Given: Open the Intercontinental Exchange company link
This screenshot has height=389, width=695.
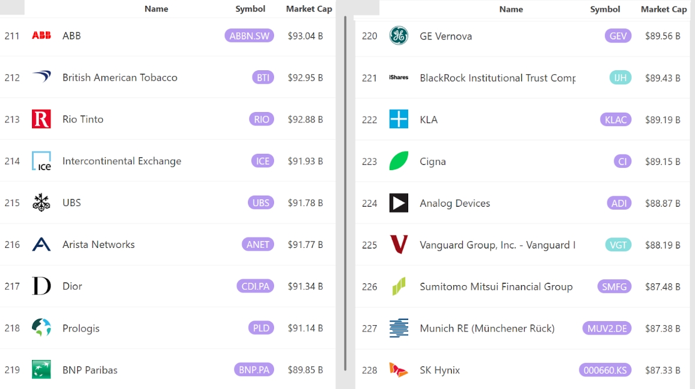Looking at the screenshot, I should (121, 161).
